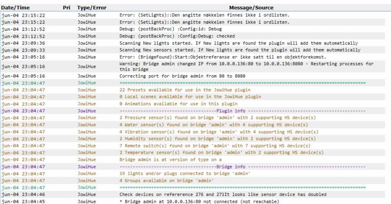This screenshot has width=391, height=204.
Task: Select the topmost SetLights error message
Action: (204, 15)
